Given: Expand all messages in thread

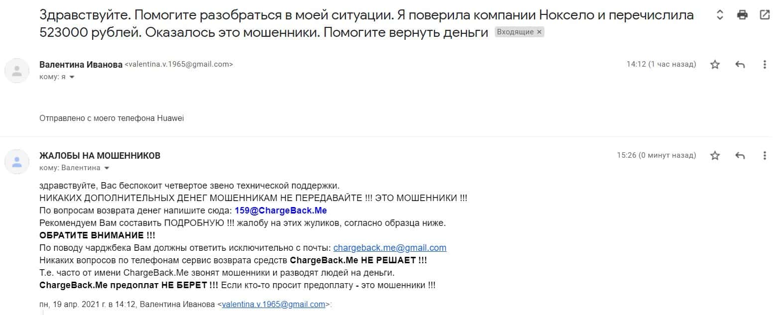Looking at the screenshot, I should click(719, 15).
